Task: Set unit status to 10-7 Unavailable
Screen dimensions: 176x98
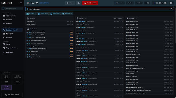Action: point(18,77)
